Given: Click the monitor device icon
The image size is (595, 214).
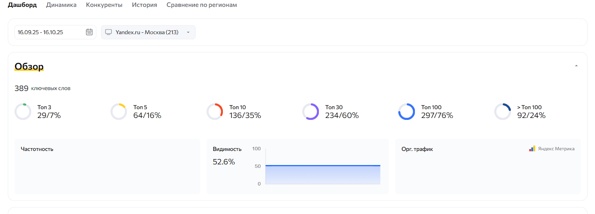Looking at the screenshot, I should click(x=109, y=32).
